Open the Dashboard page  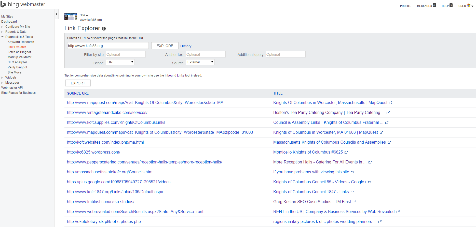[9, 22]
